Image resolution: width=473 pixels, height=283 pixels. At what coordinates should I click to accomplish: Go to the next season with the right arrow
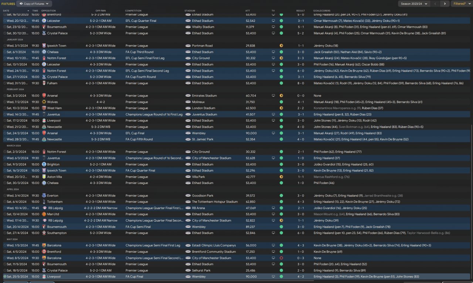tap(445, 4)
